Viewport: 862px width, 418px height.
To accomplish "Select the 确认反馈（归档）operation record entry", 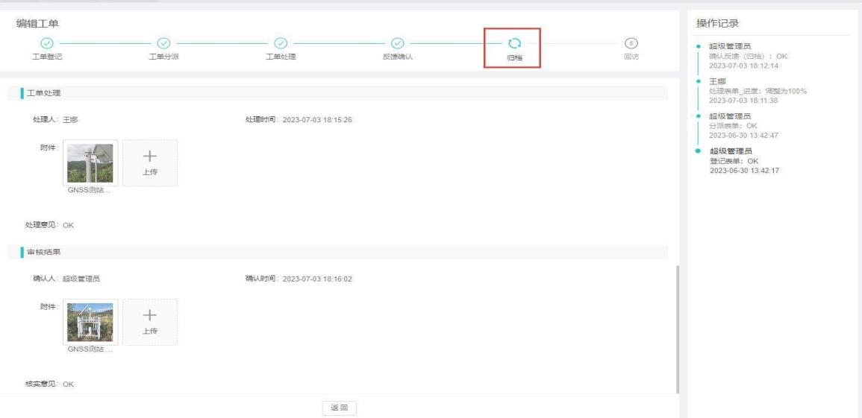I will pyautogui.click(x=748, y=56).
